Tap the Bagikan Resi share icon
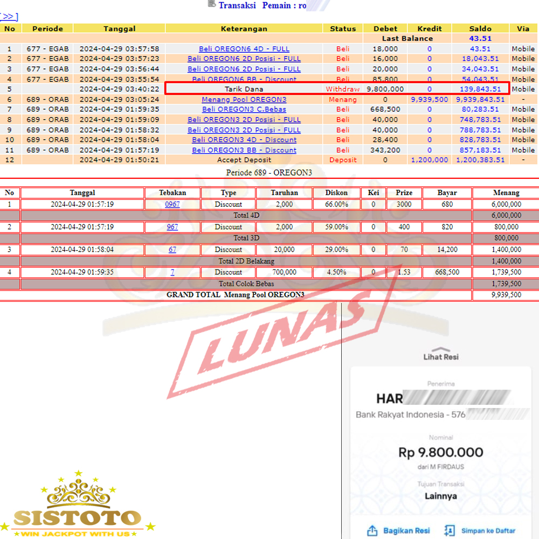Viewport: 539px width, 539px height. tap(372, 530)
